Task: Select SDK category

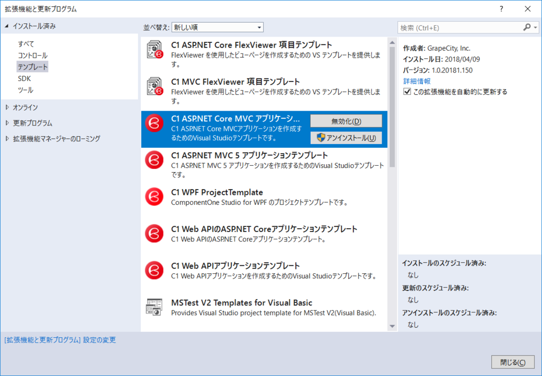Action: [x=24, y=78]
